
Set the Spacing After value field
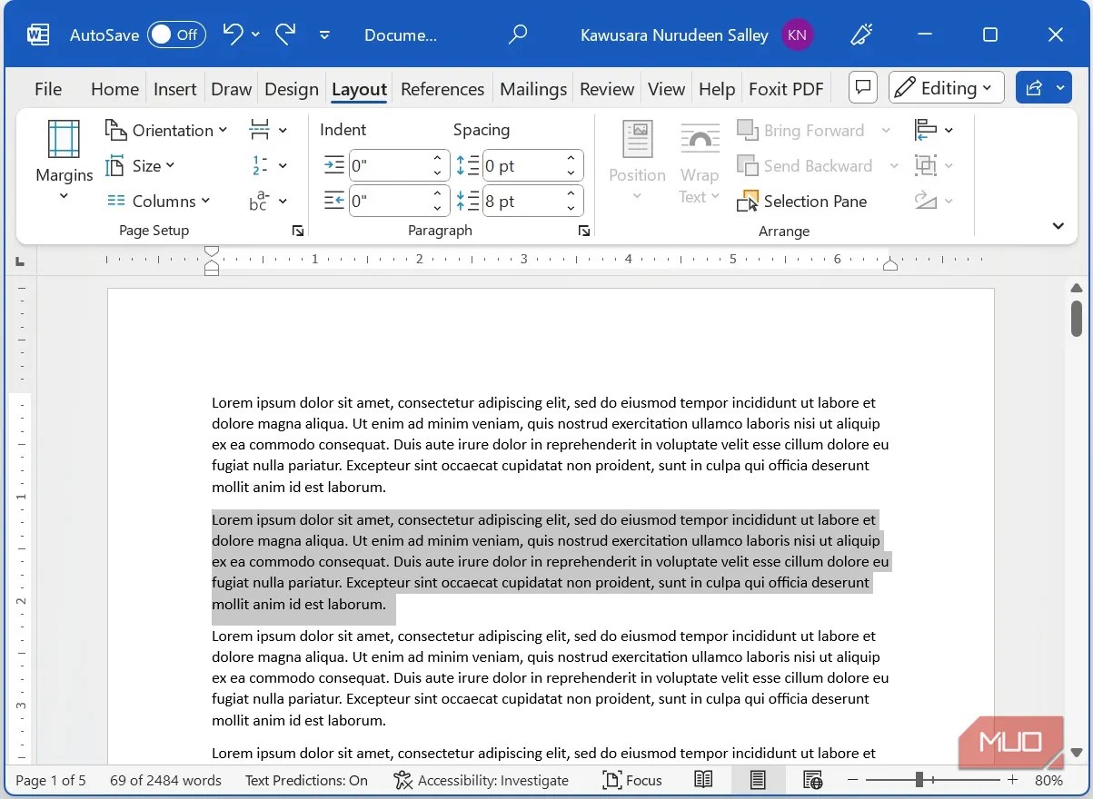[x=525, y=201]
